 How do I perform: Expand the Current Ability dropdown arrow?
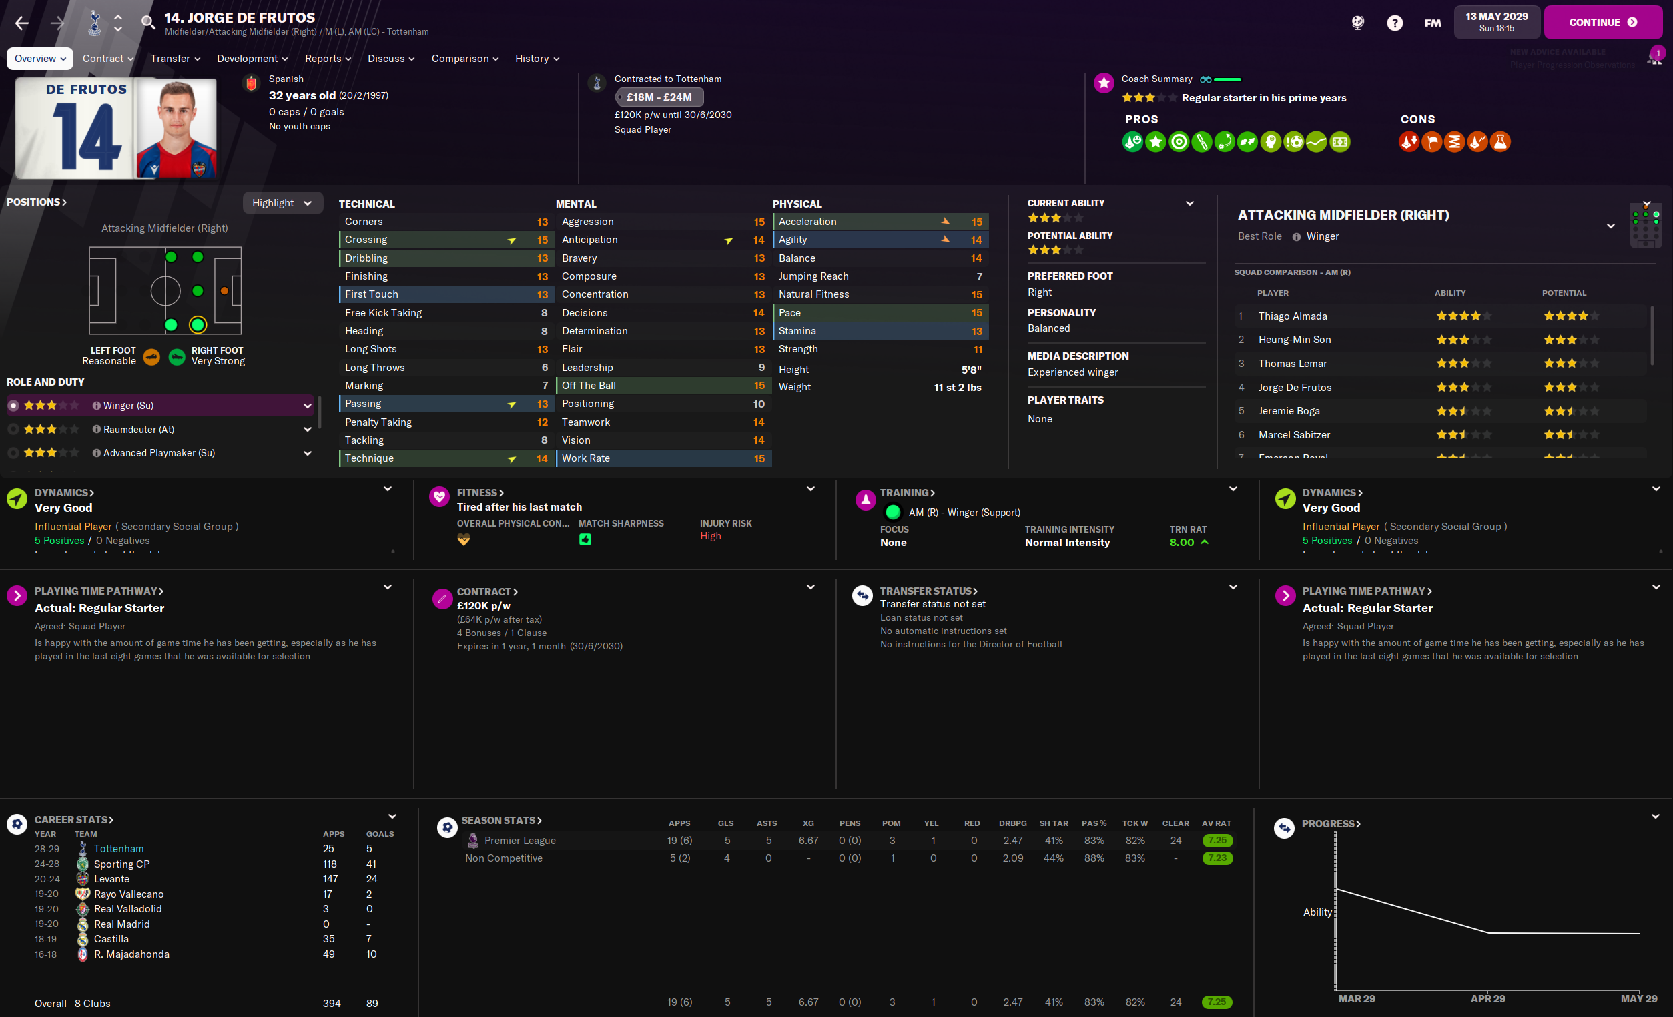click(1189, 203)
